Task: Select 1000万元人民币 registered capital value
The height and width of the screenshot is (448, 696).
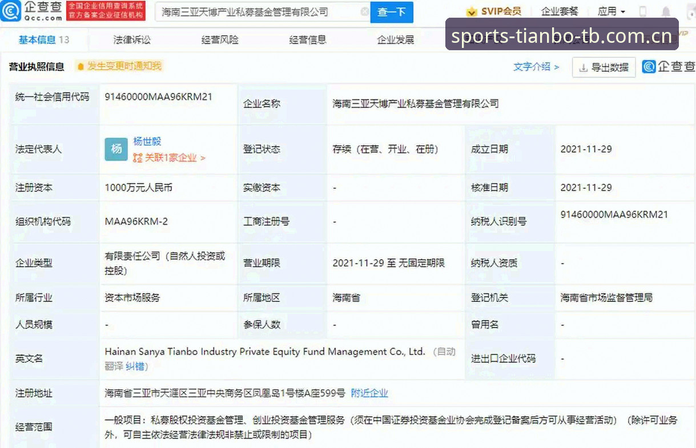Action: [x=139, y=187]
